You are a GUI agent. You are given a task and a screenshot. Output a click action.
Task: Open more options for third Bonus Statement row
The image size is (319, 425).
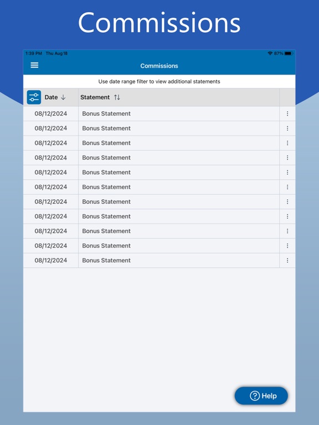pyautogui.click(x=287, y=143)
